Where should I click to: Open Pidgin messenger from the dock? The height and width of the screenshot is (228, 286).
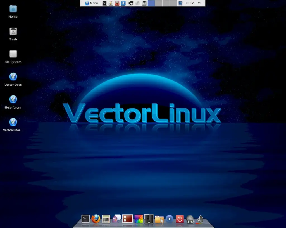coord(116,219)
